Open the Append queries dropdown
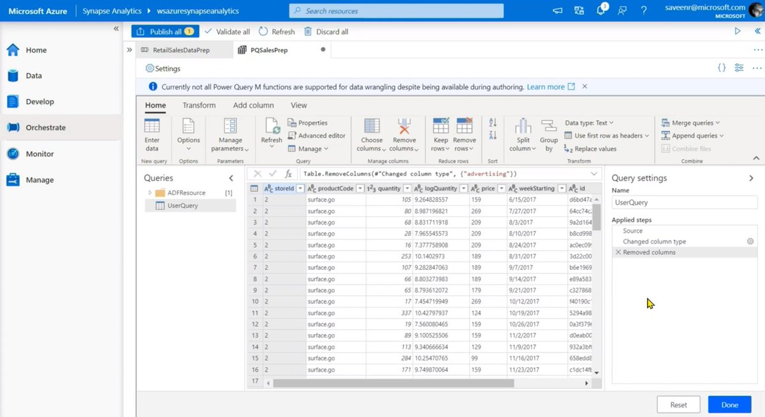Image resolution: width=765 pixels, height=417 pixels. point(693,136)
